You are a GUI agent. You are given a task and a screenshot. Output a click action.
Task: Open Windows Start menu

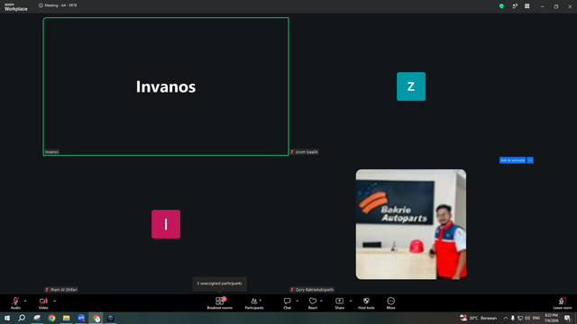[7, 318]
